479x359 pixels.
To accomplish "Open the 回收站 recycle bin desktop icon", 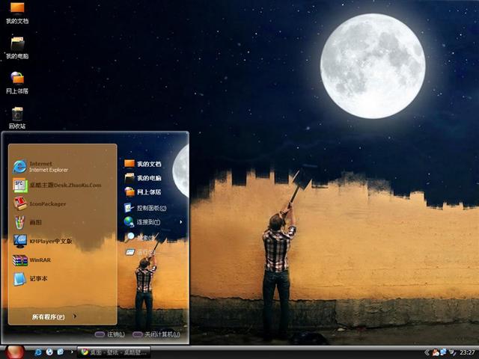I will coord(17,116).
